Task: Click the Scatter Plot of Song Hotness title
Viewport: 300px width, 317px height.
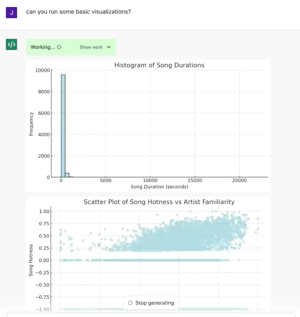Action: click(159, 202)
